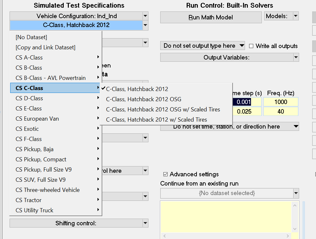
Task: Open the Vehicle Configuration dropdown arrow
Action: click(145, 16)
